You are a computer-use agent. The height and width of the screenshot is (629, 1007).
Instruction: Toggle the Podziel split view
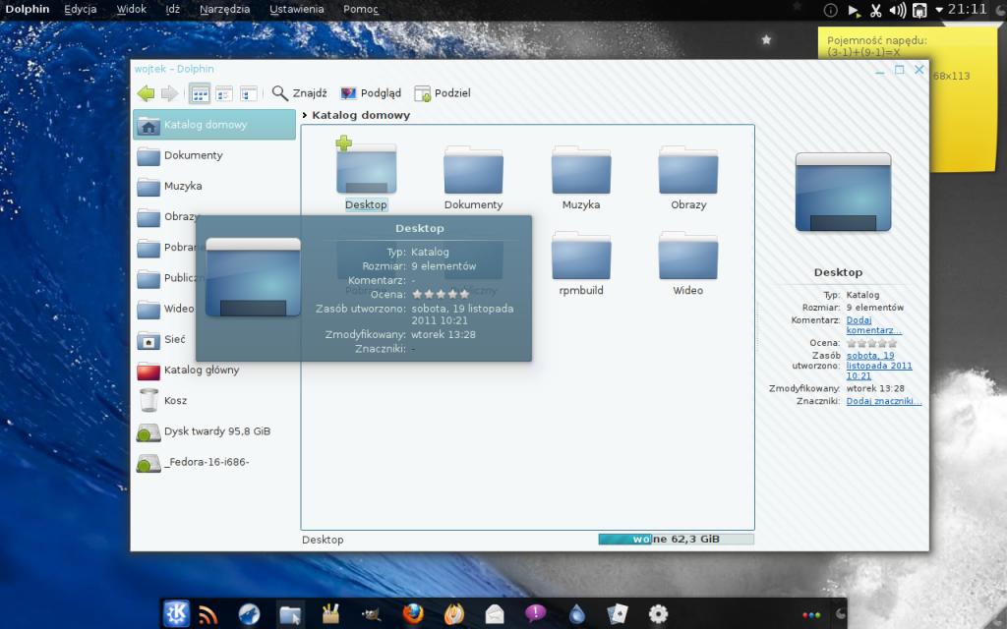coord(443,93)
